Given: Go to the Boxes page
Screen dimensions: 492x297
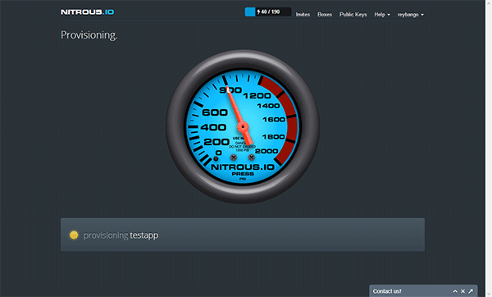Looking at the screenshot, I should [x=325, y=15].
